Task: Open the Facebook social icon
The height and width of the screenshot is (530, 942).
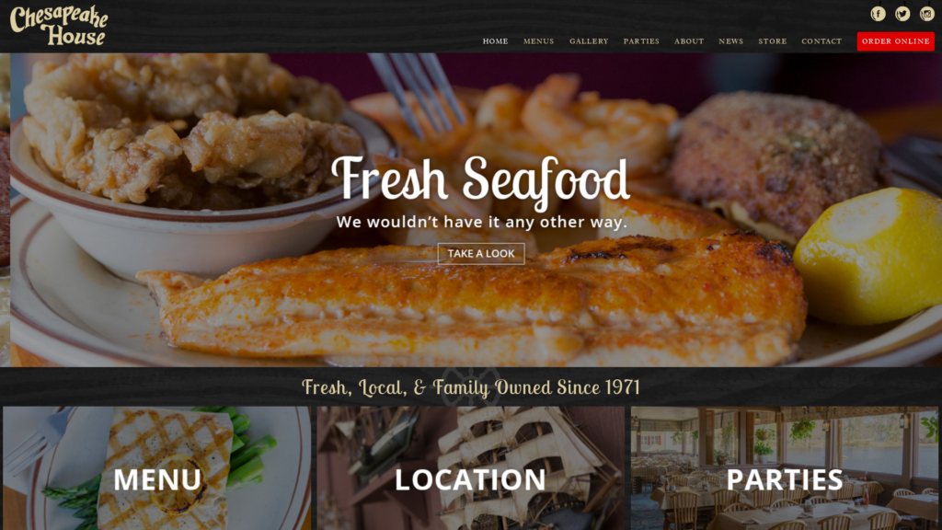Action: 878,14
